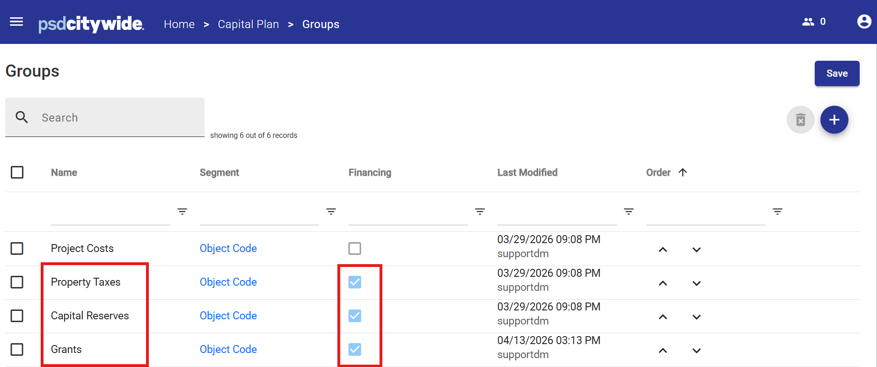Focus the Order filter input

[x=706, y=213]
